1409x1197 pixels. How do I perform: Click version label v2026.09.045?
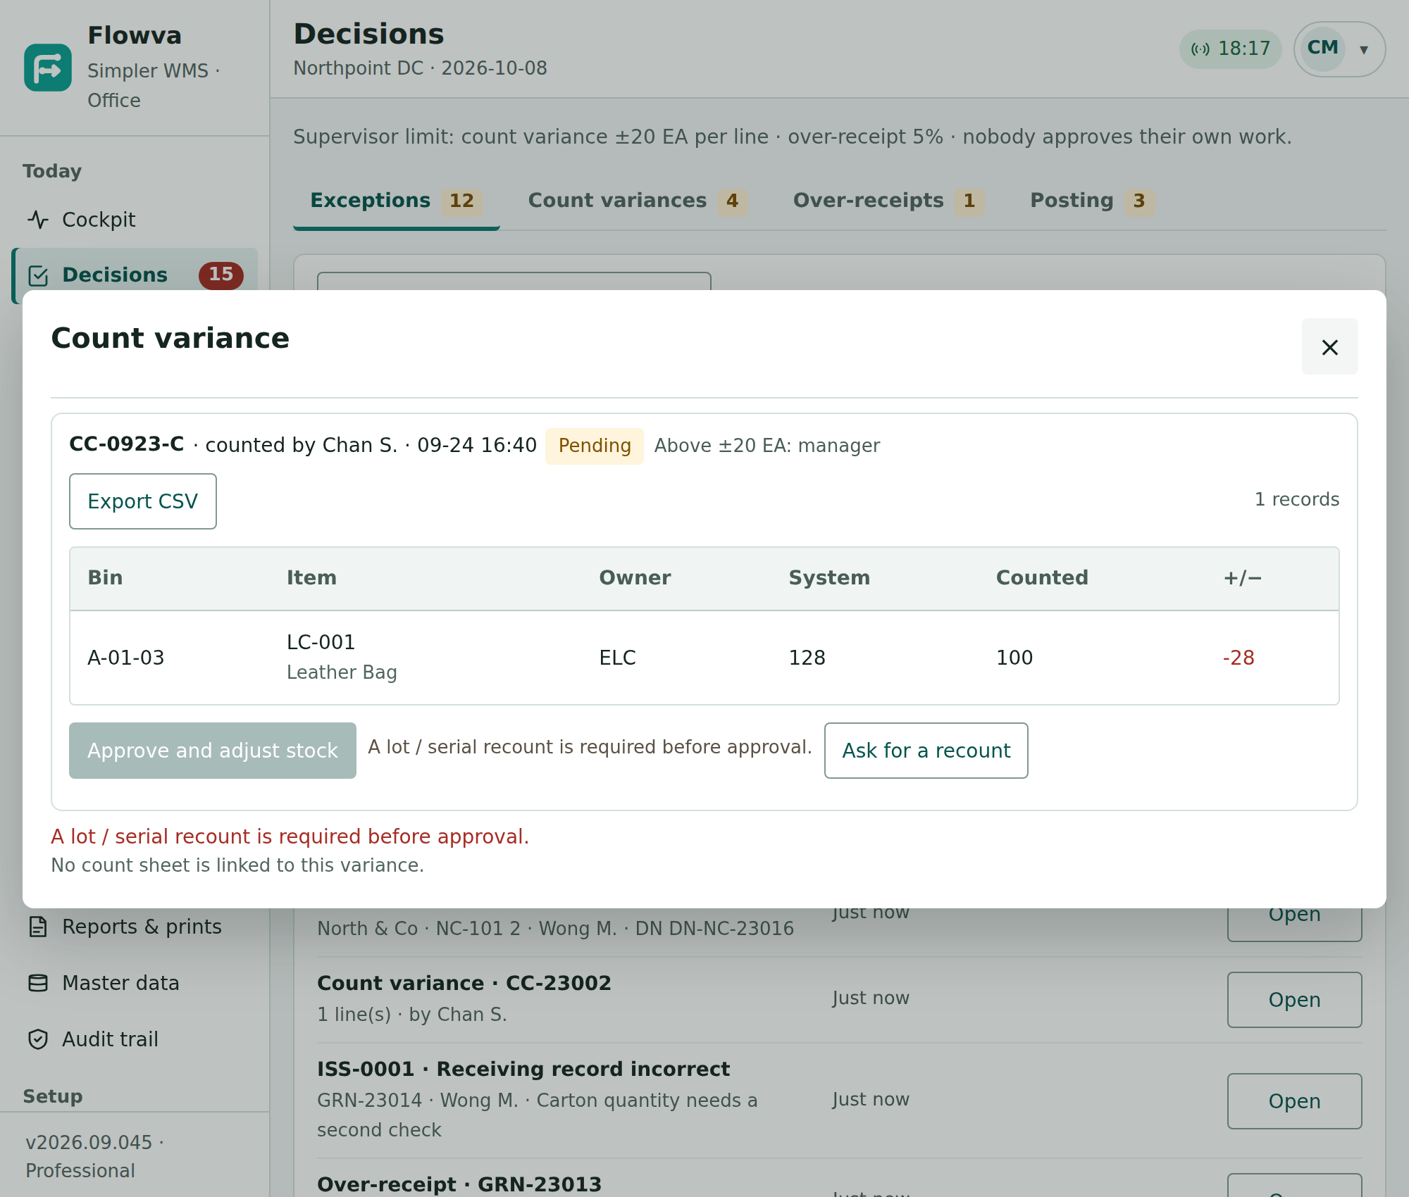(89, 1142)
